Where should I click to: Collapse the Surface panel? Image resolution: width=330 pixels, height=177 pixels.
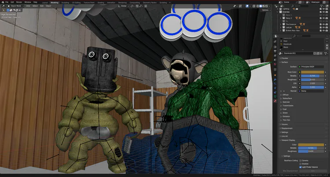(285, 62)
